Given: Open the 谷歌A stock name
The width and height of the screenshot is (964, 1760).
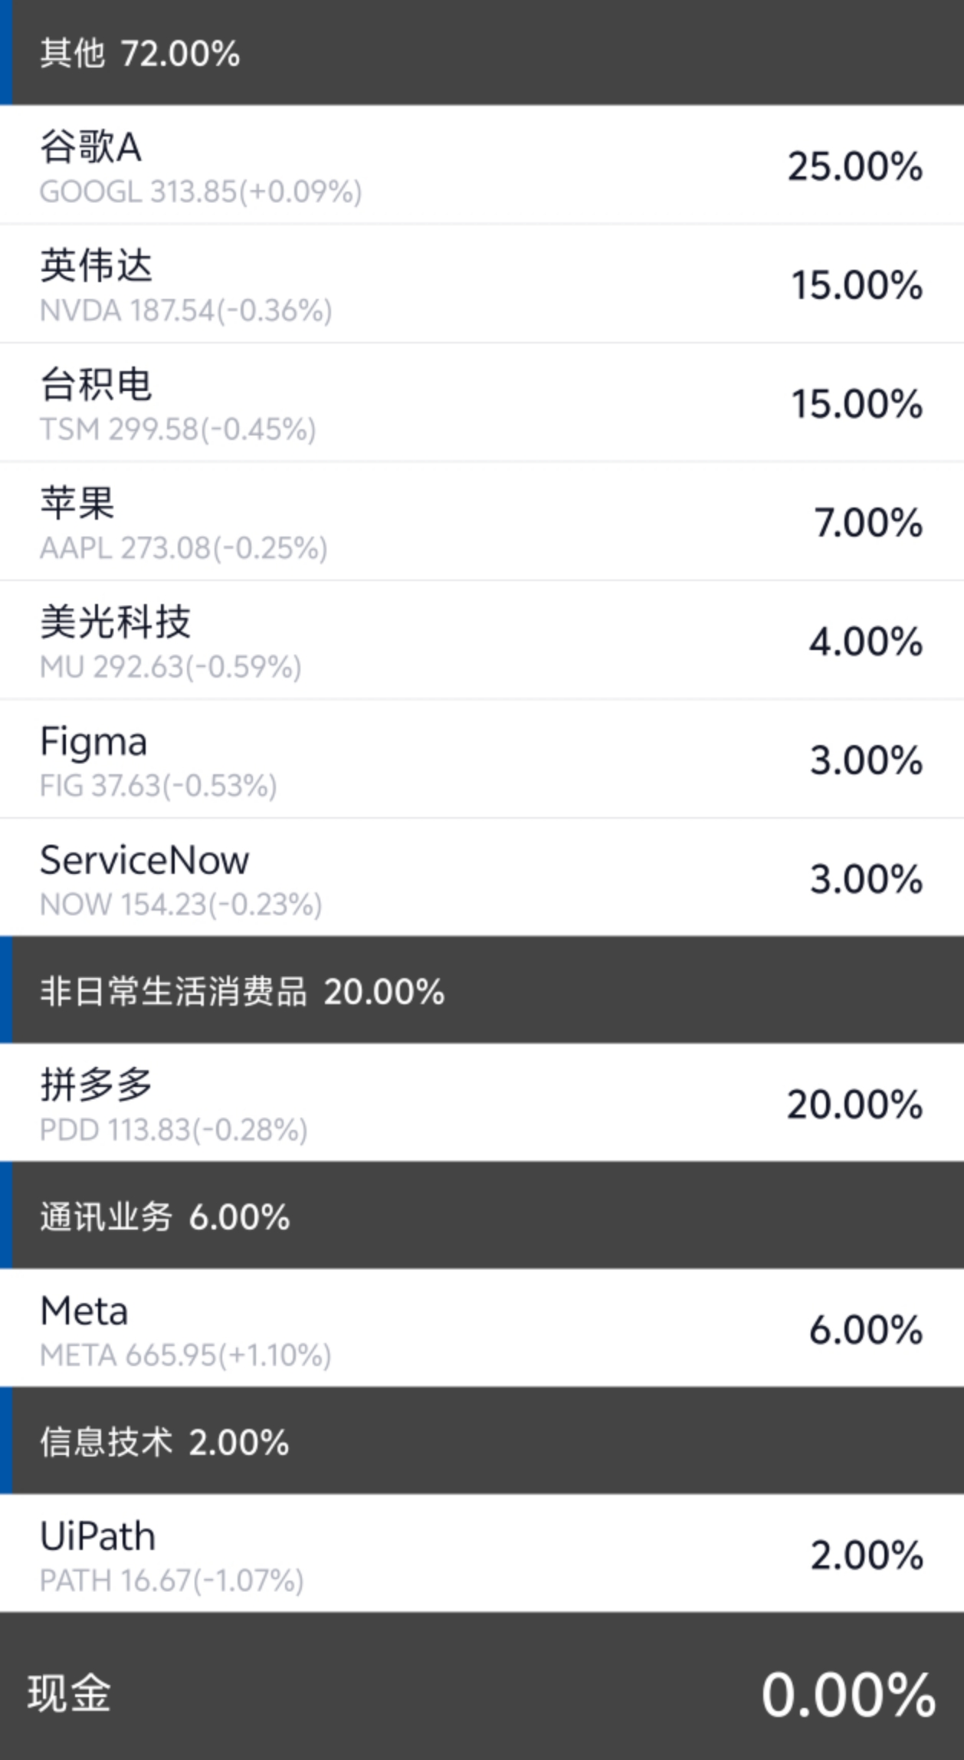Looking at the screenshot, I should click(x=90, y=146).
